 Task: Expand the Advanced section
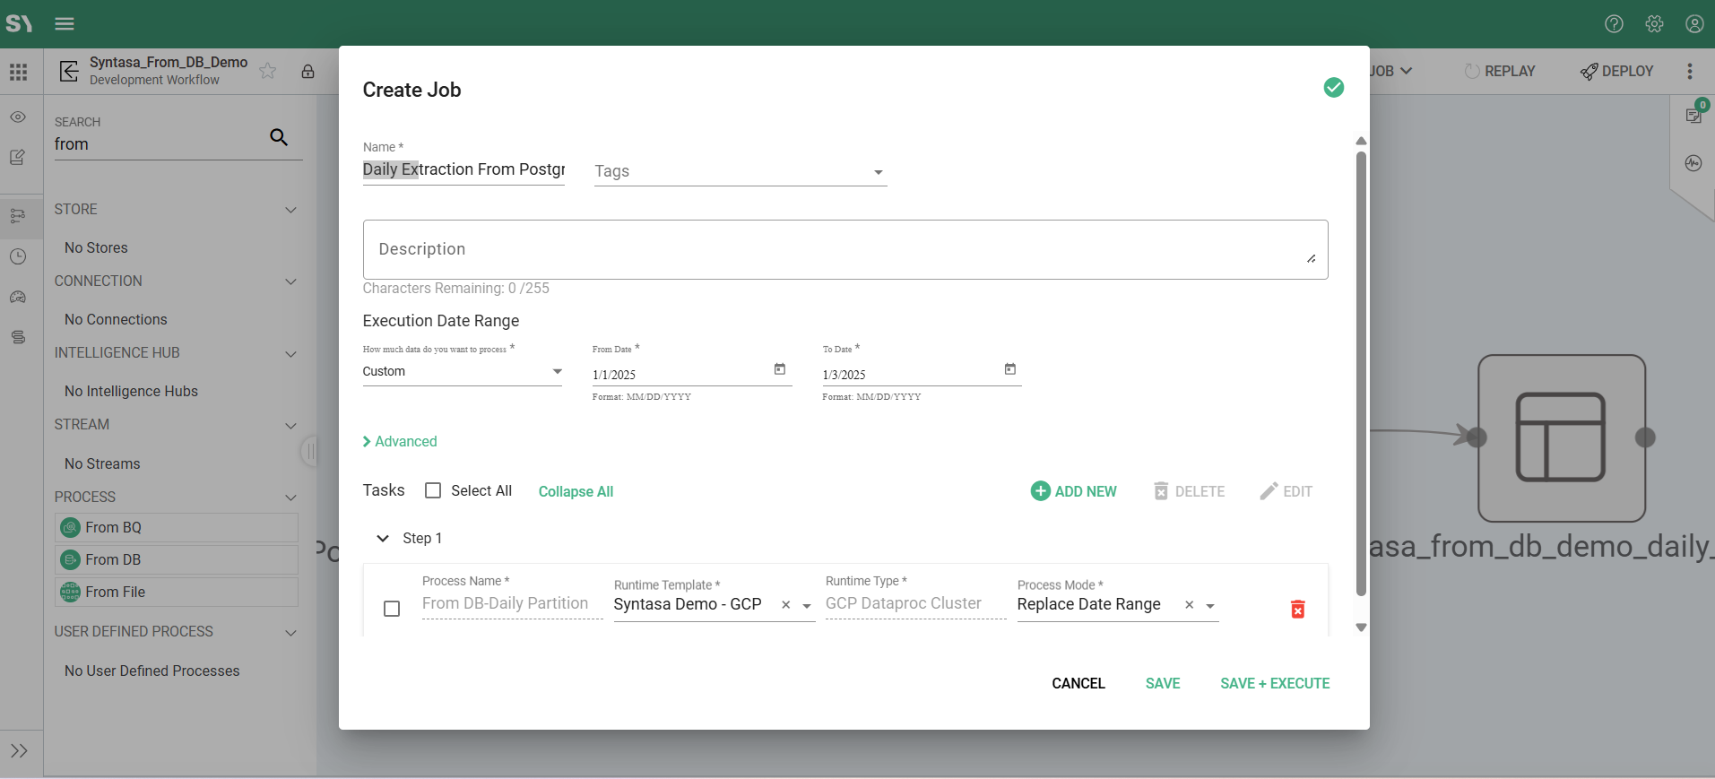pos(400,441)
